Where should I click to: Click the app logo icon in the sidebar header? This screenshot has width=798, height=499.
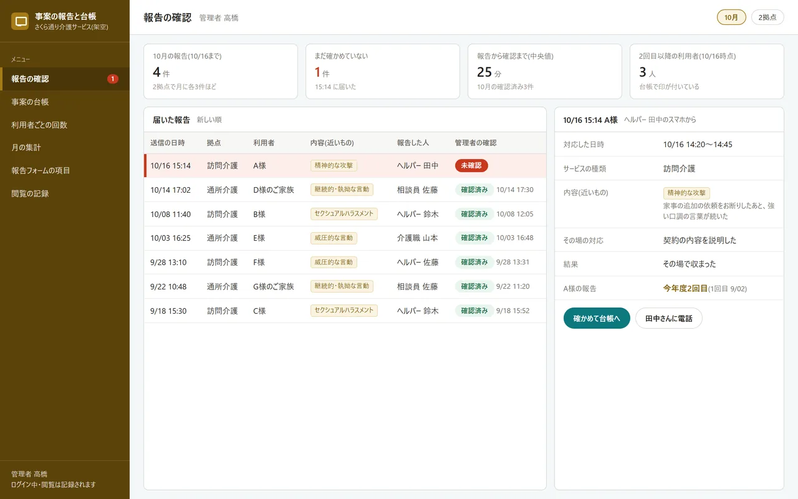click(20, 21)
